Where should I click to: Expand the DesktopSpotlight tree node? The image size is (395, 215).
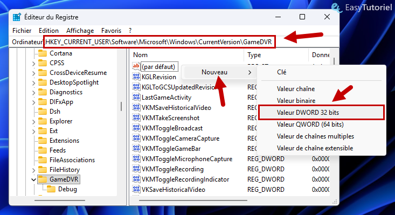(x=33, y=83)
